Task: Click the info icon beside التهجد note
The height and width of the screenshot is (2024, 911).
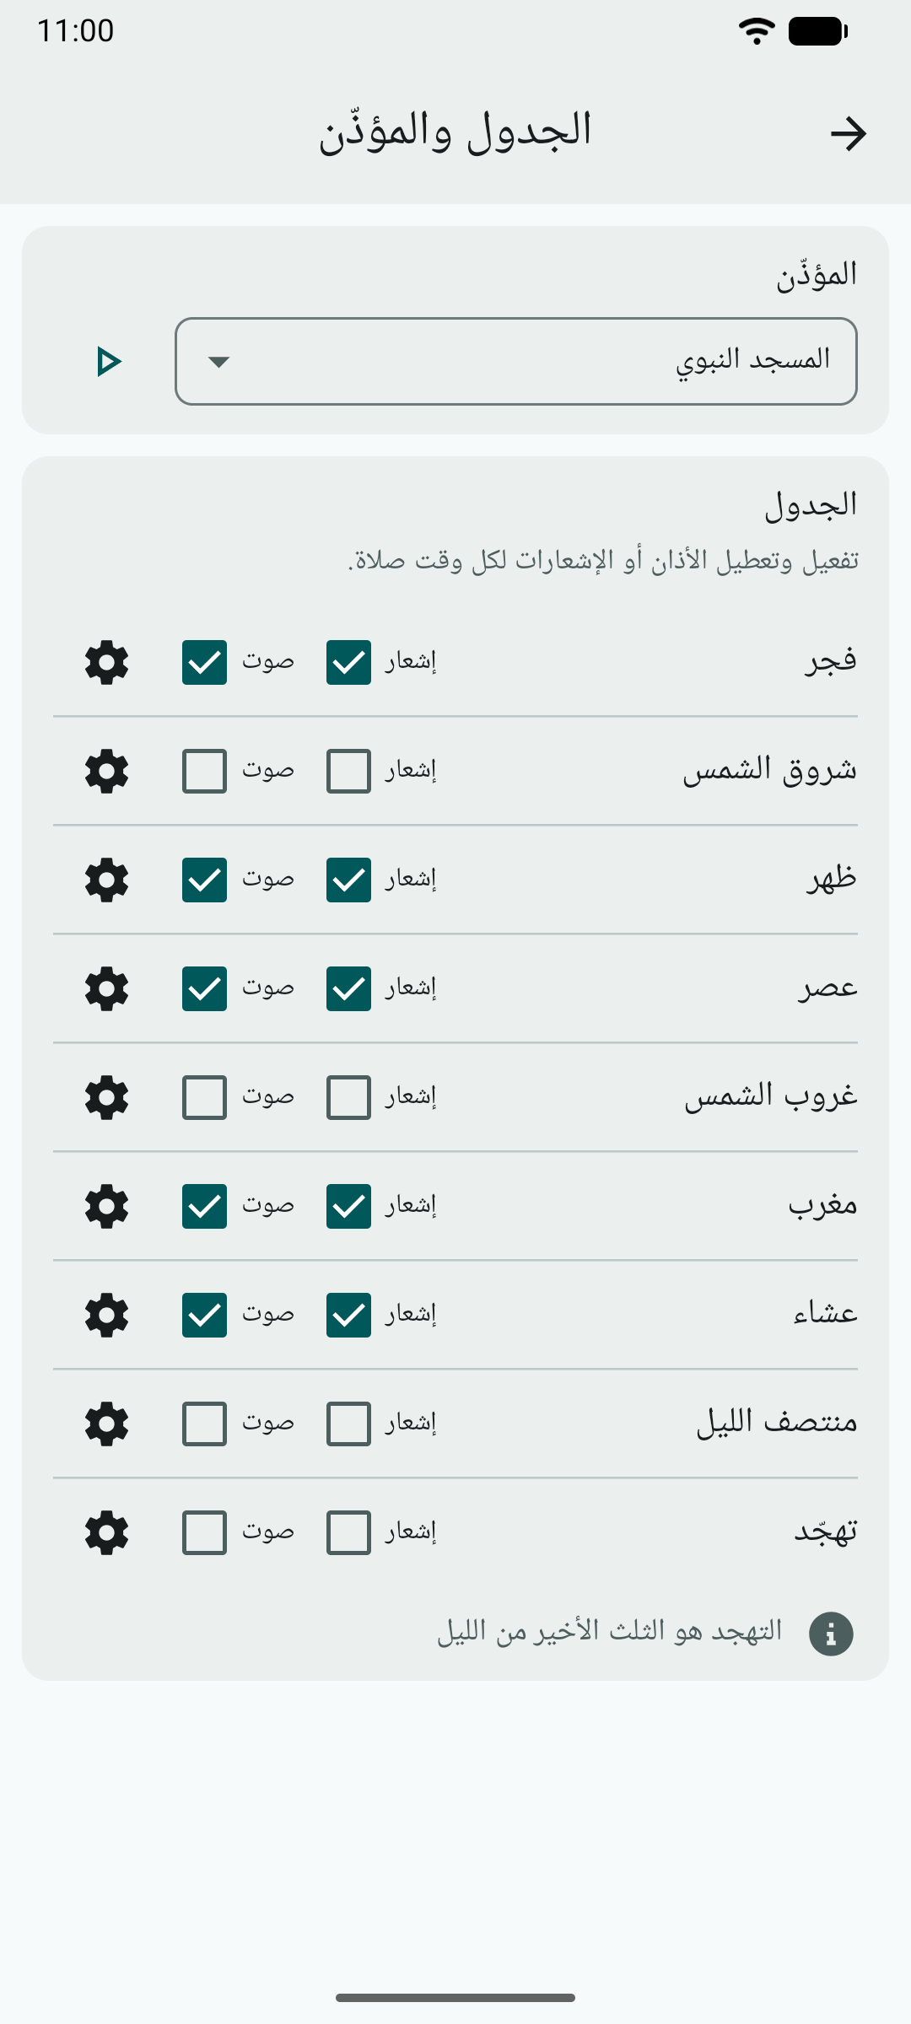Action: [831, 1634]
